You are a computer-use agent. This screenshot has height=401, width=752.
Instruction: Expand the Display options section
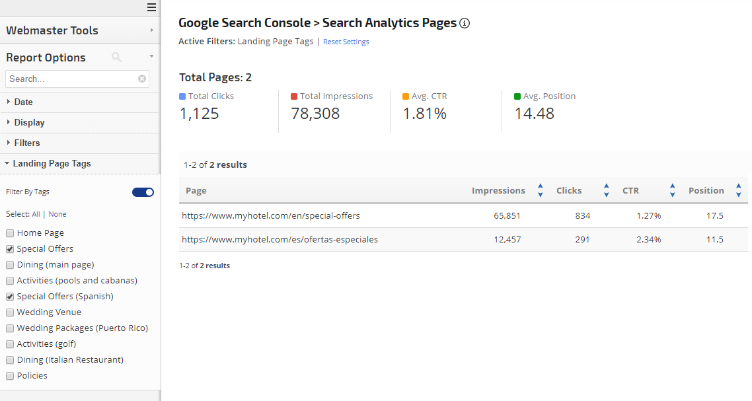(29, 122)
